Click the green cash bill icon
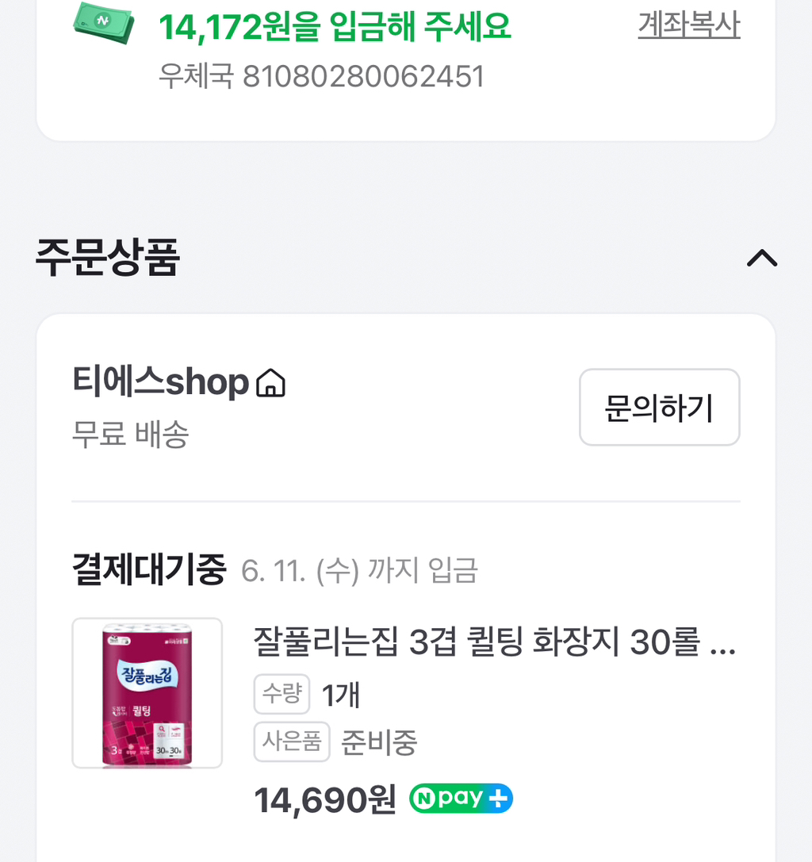This screenshot has width=812, height=862. [104, 21]
